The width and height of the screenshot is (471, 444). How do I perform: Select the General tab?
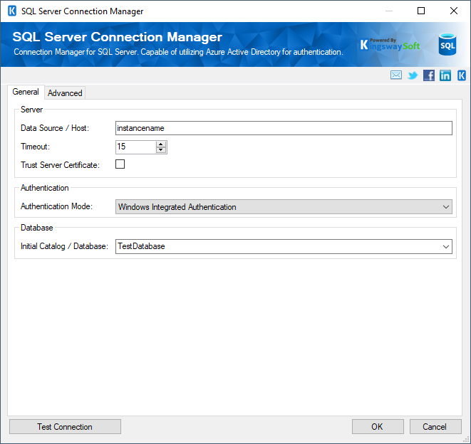[x=26, y=92]
